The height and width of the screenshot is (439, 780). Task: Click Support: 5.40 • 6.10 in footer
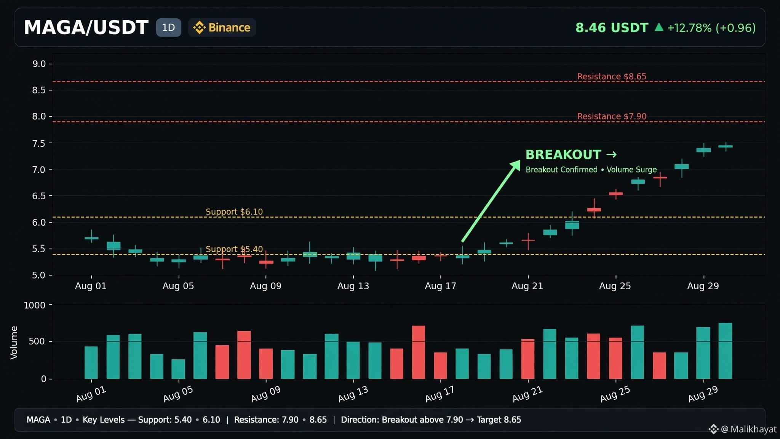tap(179, 420)
